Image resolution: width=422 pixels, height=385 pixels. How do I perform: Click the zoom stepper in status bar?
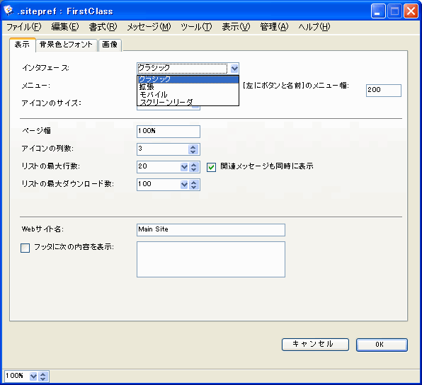point(43,376)
